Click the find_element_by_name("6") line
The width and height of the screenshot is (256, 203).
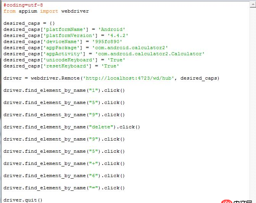pyautogui.click(x=64, y=176)
